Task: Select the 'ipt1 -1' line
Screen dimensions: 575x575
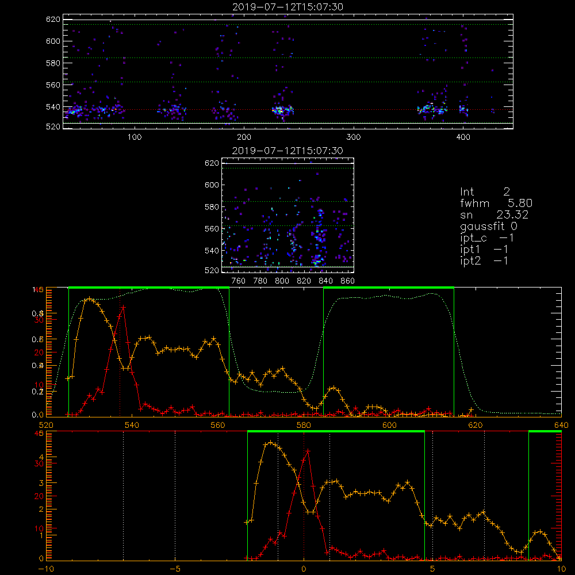Action: point(484,250)
